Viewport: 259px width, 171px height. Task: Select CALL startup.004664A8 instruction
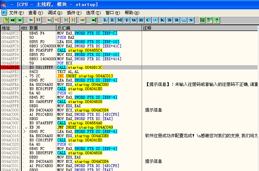coord(80,123)
